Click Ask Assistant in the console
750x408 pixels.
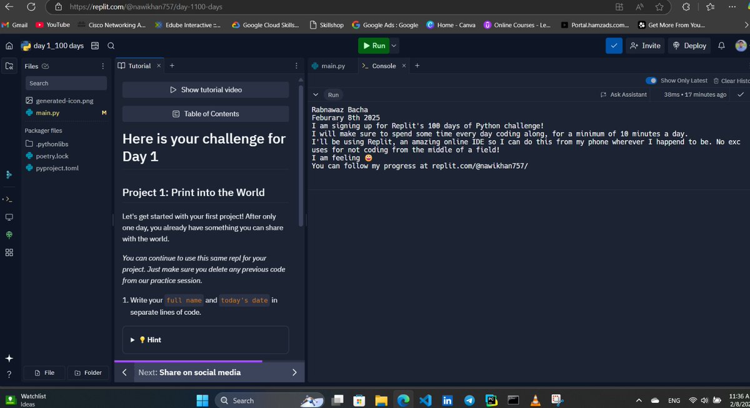click(x=623, y=94)
